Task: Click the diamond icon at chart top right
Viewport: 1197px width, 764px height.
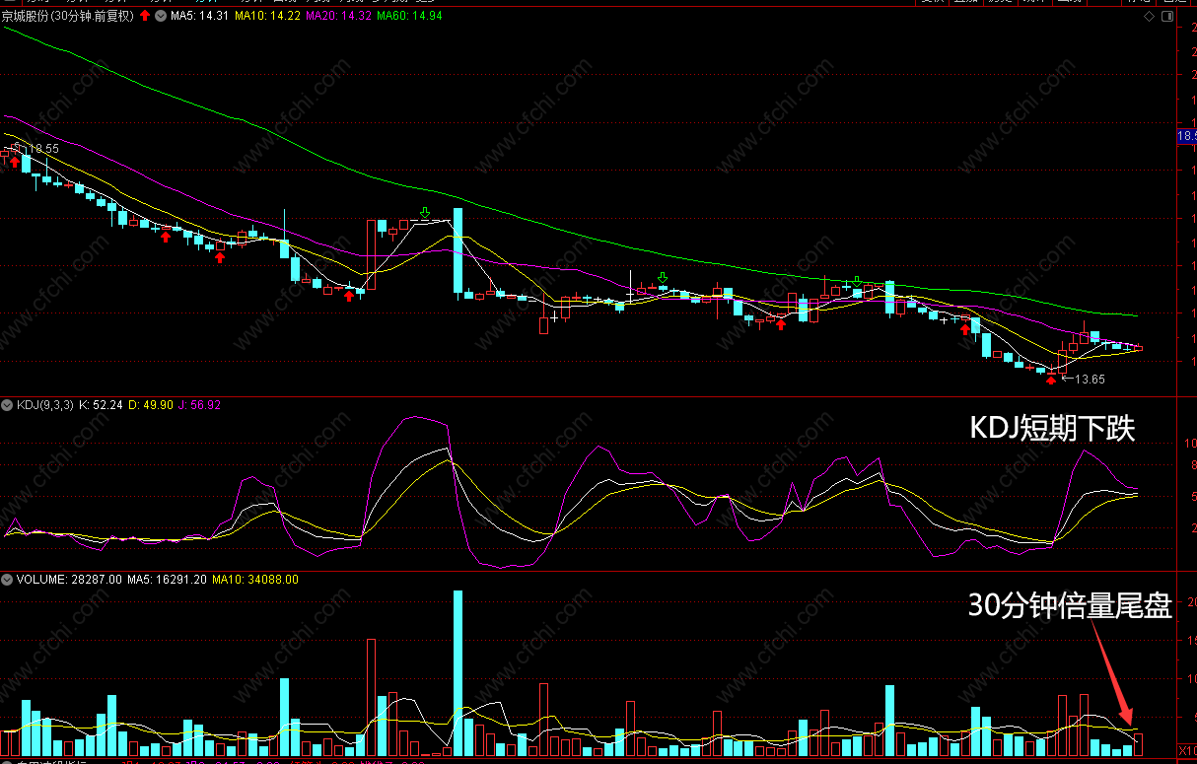Action: pyautogui.click(x=1150, y=16)
